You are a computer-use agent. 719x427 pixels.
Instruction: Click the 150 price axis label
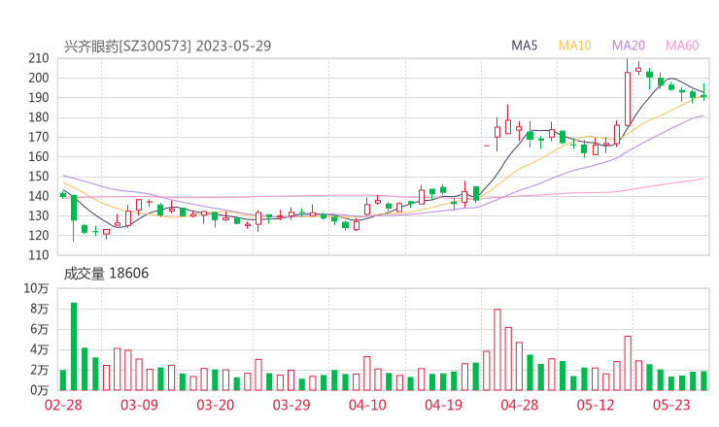pyautogui.click(x=39, y=177)
